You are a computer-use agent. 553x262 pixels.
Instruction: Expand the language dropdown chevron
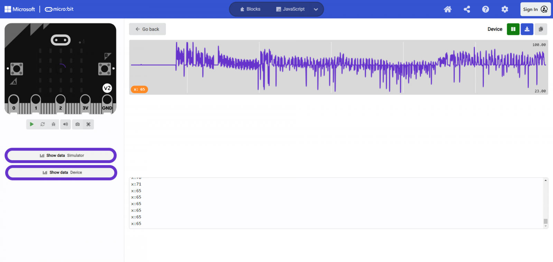click(316, 9)
